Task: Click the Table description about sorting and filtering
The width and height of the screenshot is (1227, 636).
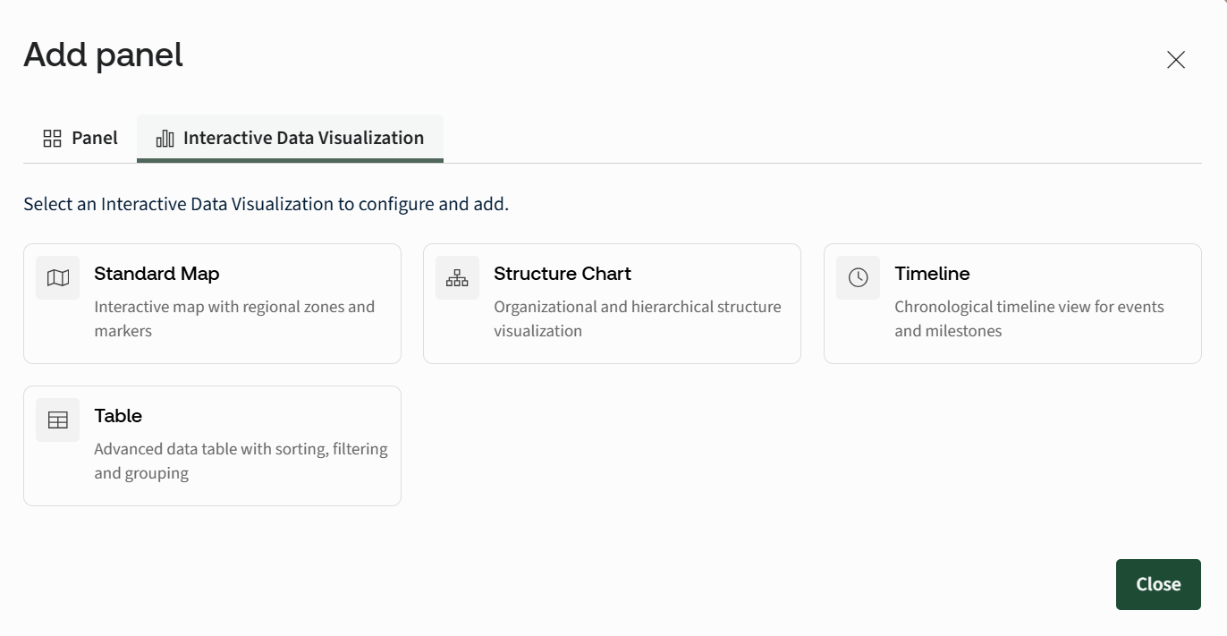Action: pos(241,461)
